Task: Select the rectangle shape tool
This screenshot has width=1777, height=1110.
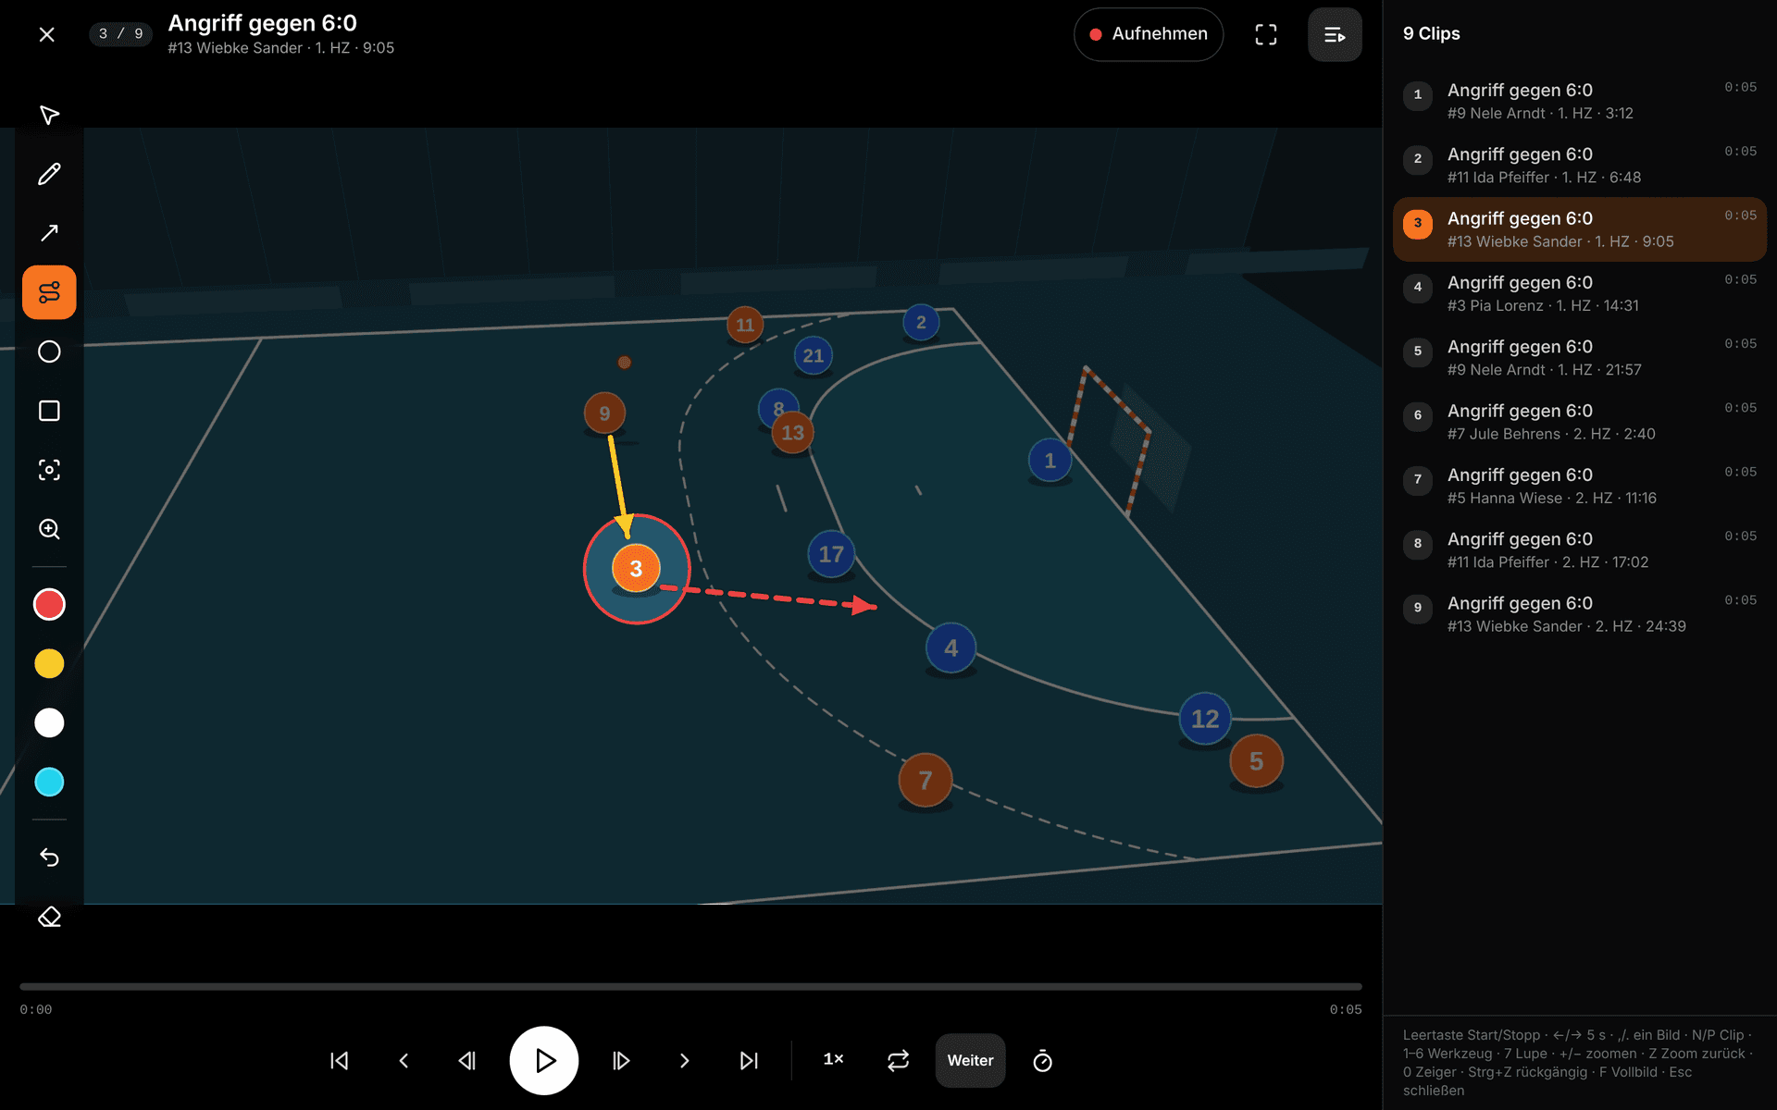Action: click(x=49, y=411)
